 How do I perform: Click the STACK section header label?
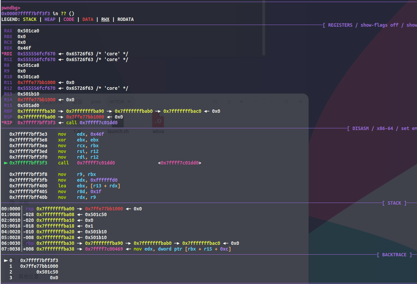[x=394, y=203]
